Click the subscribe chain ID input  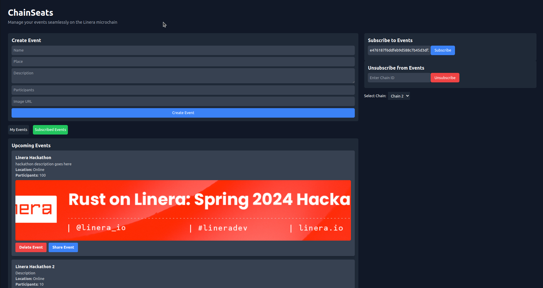tap(399, 50)
